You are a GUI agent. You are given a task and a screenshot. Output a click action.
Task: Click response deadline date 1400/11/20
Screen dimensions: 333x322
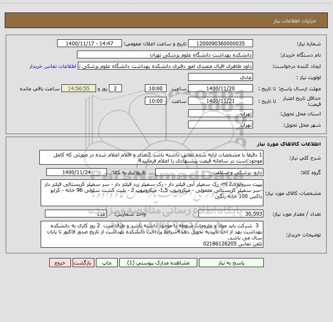coord(221,88)
